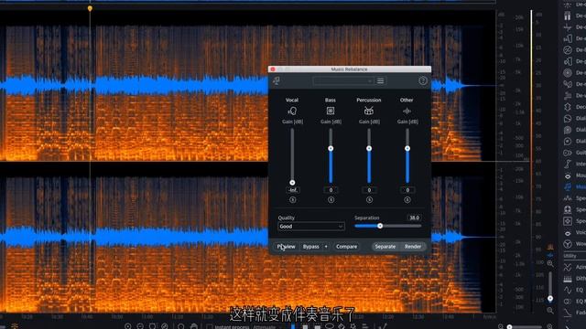Open EQ Match module icon
586x329 pixels.
pos(568,301)
